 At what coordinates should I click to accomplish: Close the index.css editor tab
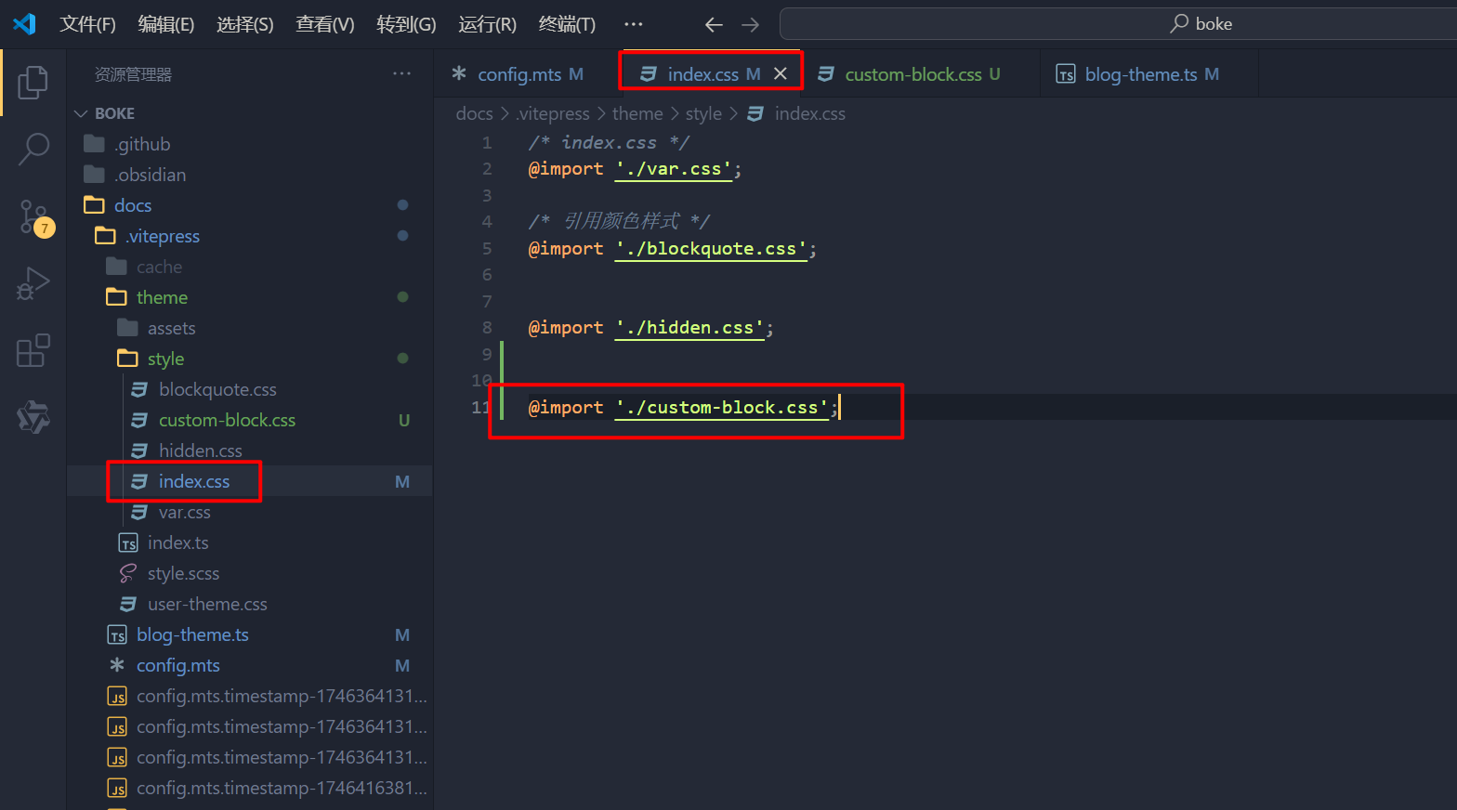(781, 74)
